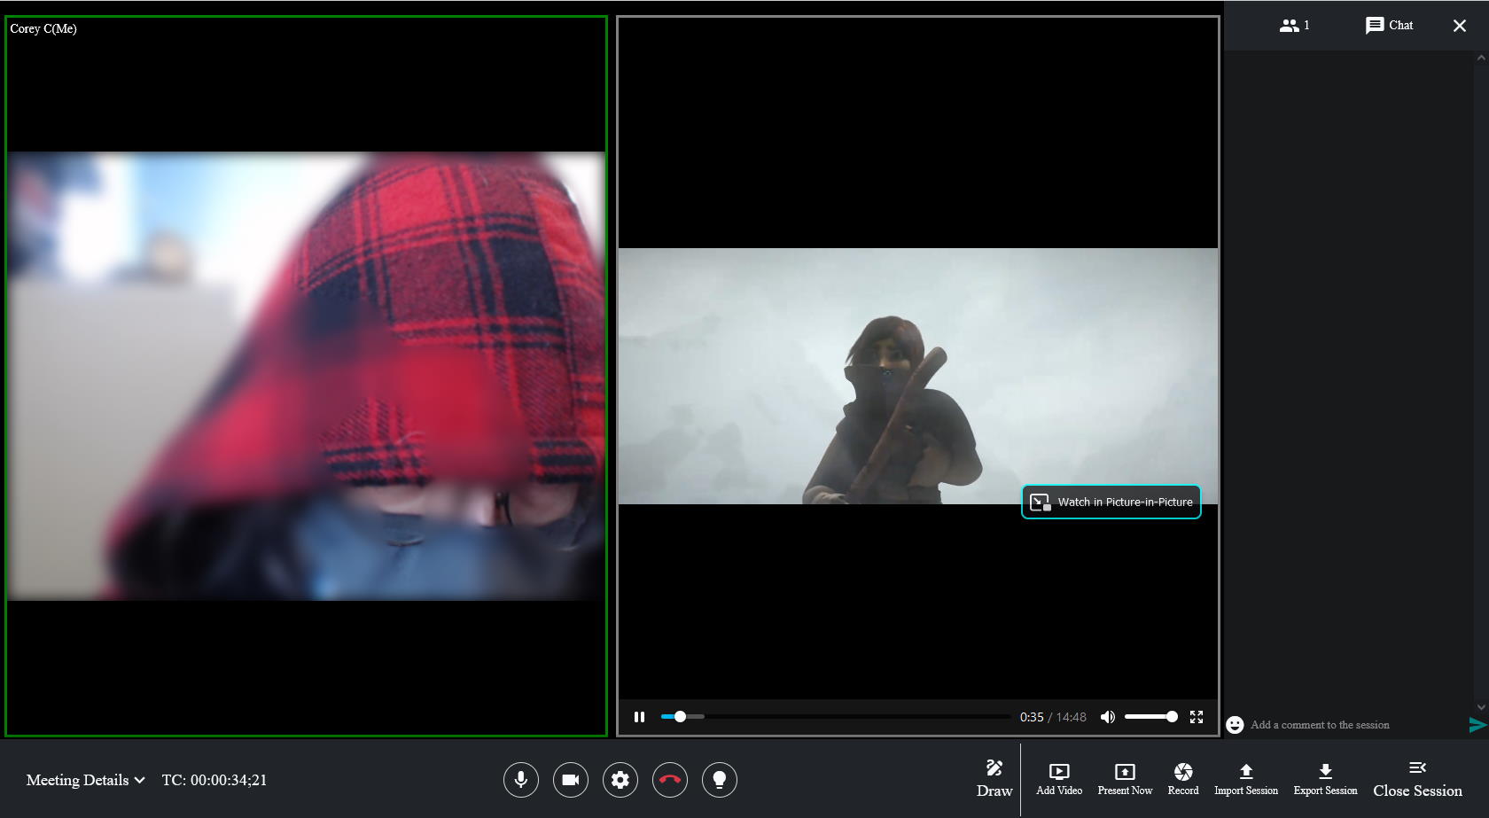Click the lightbulb icon button
Image resolution: width=1489 pixels, height=818 pixels.
pyautogui.click(x=720, y=780)
